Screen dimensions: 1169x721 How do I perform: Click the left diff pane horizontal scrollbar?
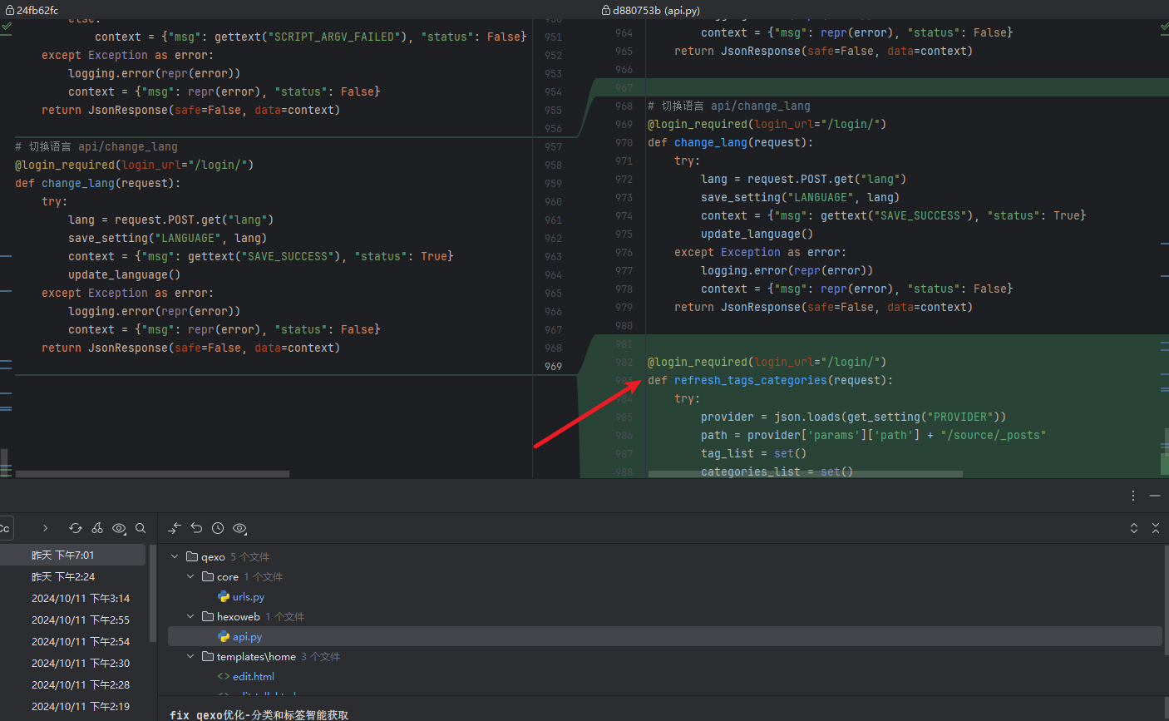pos(152,474)
